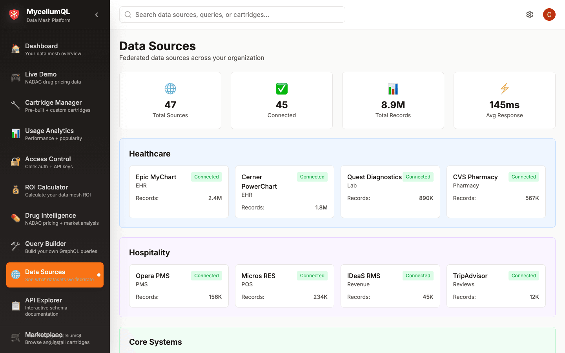
Task: Click the Live Demo gamepad icon
Action: 16,77
